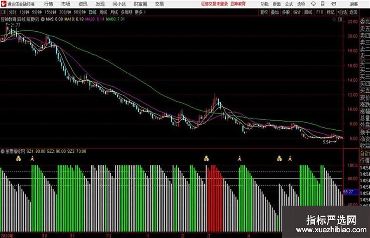Expand the 更多 periods list
This screenshot has width=370, height=238.
pos(140,12)
